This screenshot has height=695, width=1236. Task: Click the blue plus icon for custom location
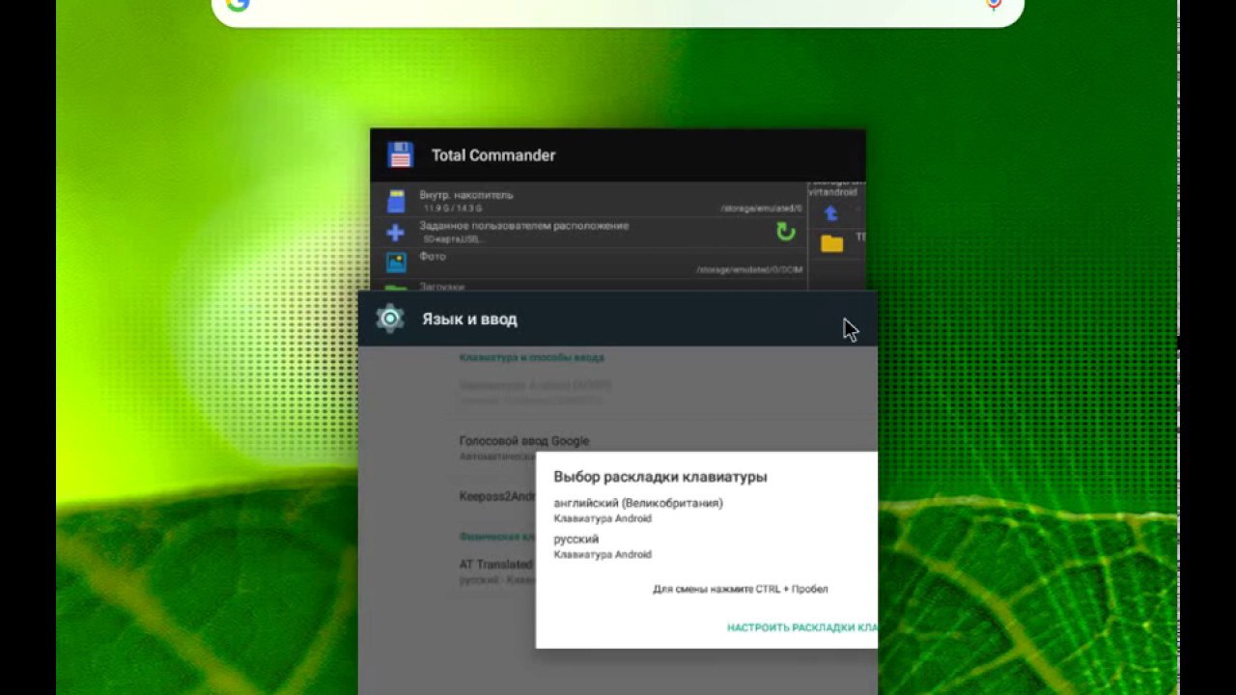(396, 233)
